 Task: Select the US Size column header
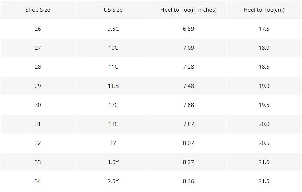coord(113,10)
